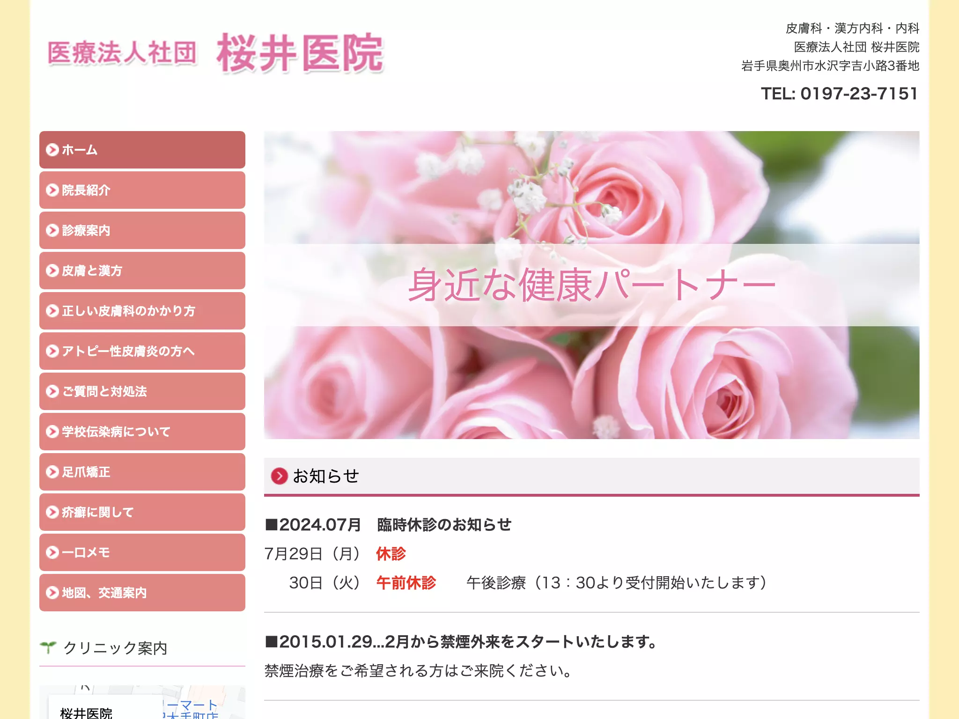The image size is (959, 719).
Task: Go to 院長紹介 page
Action: (x=142, y=190)
